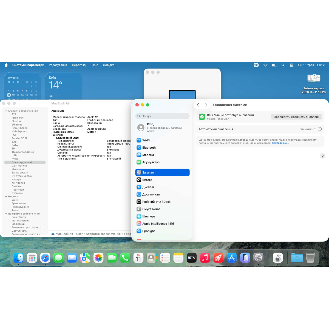Image resolution: width=329 pixels, height=329 pixels.
Task: Open the Phone app in Dock
Action: pos(125,258)
